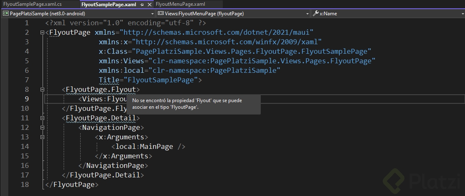Click the xml version declaration on line 1
Image resolution: width=465 pixels, height=196 pixels.
tap(126, 23)
